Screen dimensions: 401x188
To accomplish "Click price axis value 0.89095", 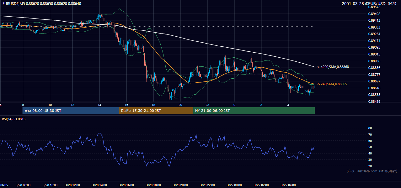I will pos(374,47).
